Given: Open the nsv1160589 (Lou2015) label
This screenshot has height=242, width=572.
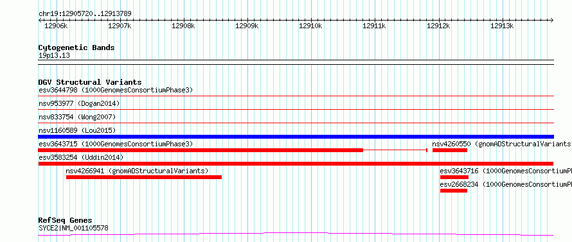Looking at the screenshot, I should 77,130.
